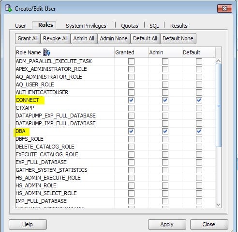Uncheck Default for DBA role
This screenshot has height=232, width=238.
tap(199, 131)
